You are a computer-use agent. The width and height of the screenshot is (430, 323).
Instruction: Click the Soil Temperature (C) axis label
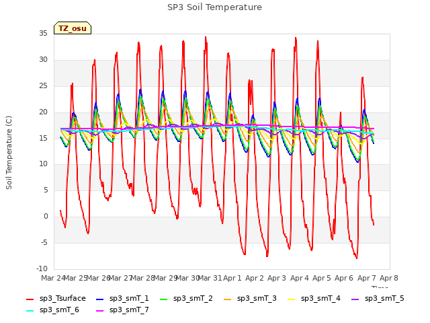coord(9,153)
